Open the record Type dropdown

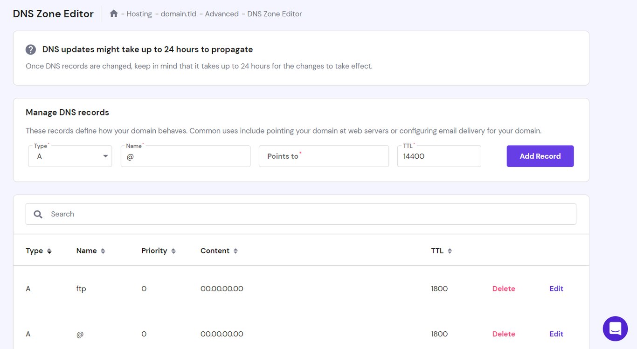[106, 156]
